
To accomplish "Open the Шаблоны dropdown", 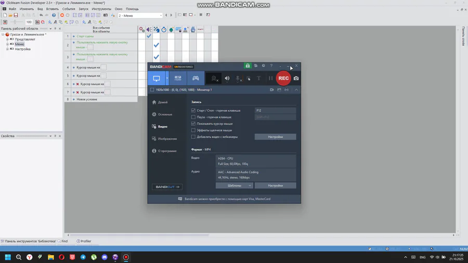I will (235, 186).
